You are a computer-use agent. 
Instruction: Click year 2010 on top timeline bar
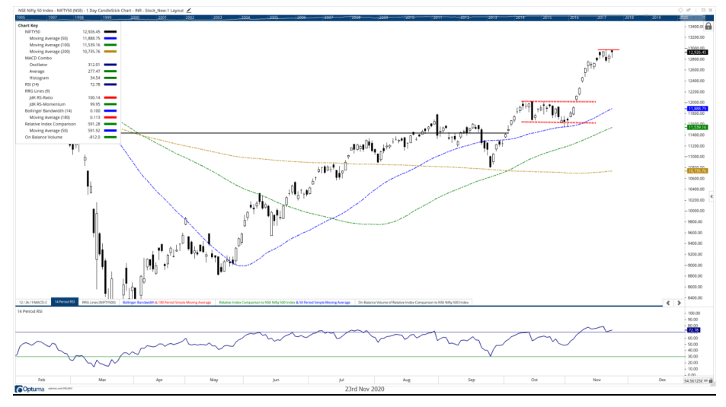[x=409, y=16]
